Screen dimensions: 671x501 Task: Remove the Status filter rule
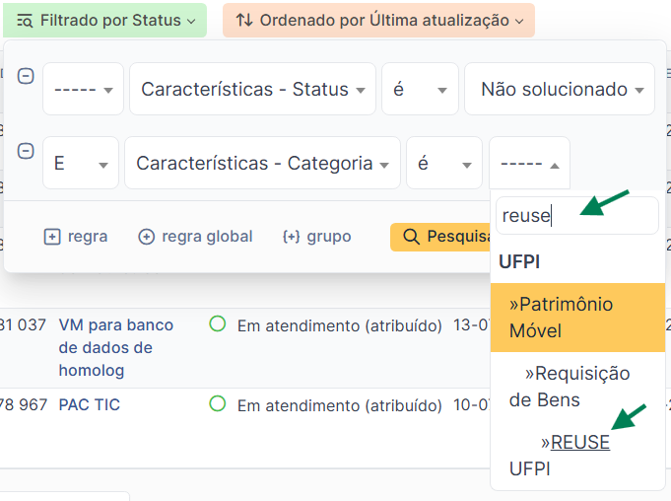point(26,77)
